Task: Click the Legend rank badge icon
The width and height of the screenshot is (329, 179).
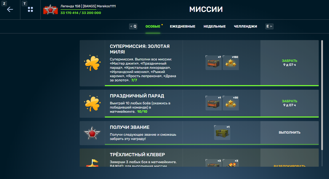Action: [51, 9]
